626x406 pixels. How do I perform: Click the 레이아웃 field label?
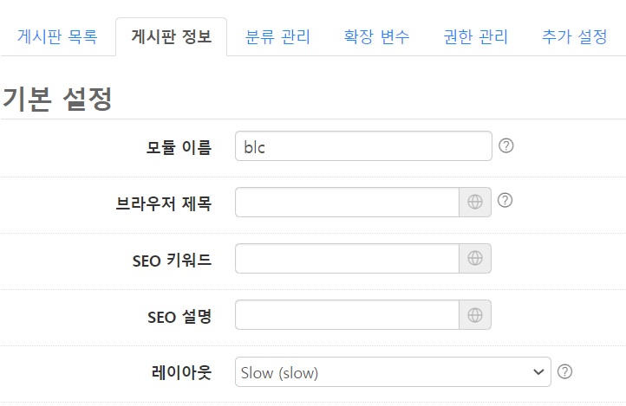[181, 372]
